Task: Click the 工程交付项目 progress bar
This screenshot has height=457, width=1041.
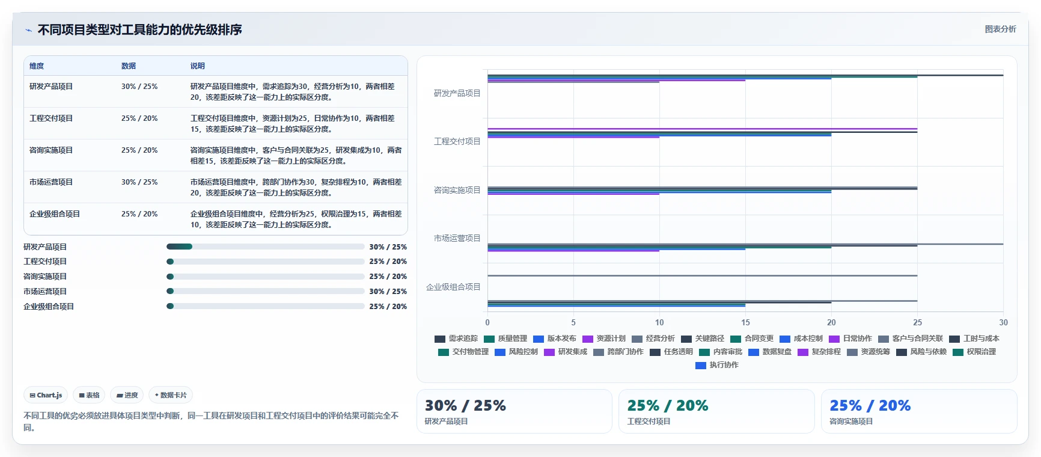Action: point(266,262)
